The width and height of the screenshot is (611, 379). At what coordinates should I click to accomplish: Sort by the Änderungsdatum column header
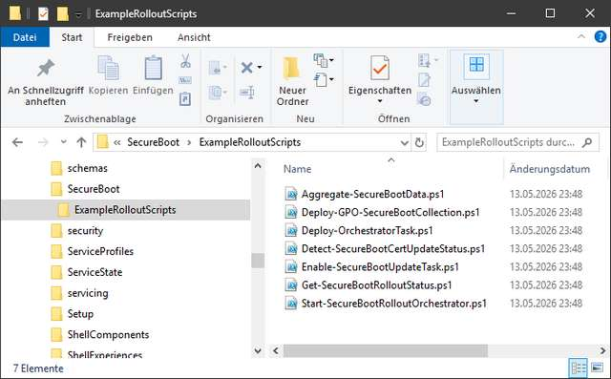coord(550,169)
